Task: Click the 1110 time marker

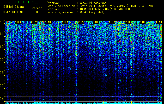Action: (159, 22)
